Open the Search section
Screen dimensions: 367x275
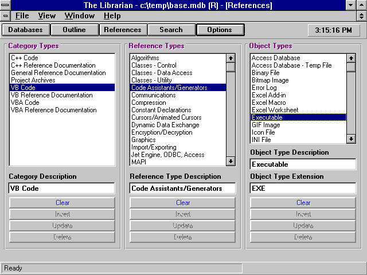tap(171, 30)
